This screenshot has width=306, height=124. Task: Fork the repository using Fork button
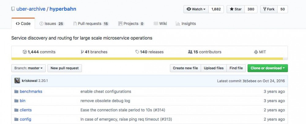pyautogui.click(x=268, y=9)
